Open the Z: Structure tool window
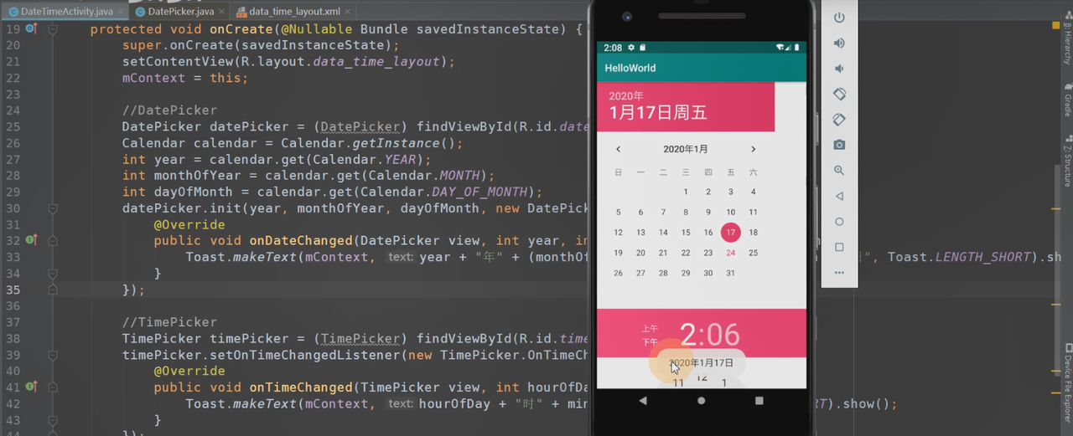Image resolution: width=1073 pixels, height=436 pixels. tap(1067, 162)
